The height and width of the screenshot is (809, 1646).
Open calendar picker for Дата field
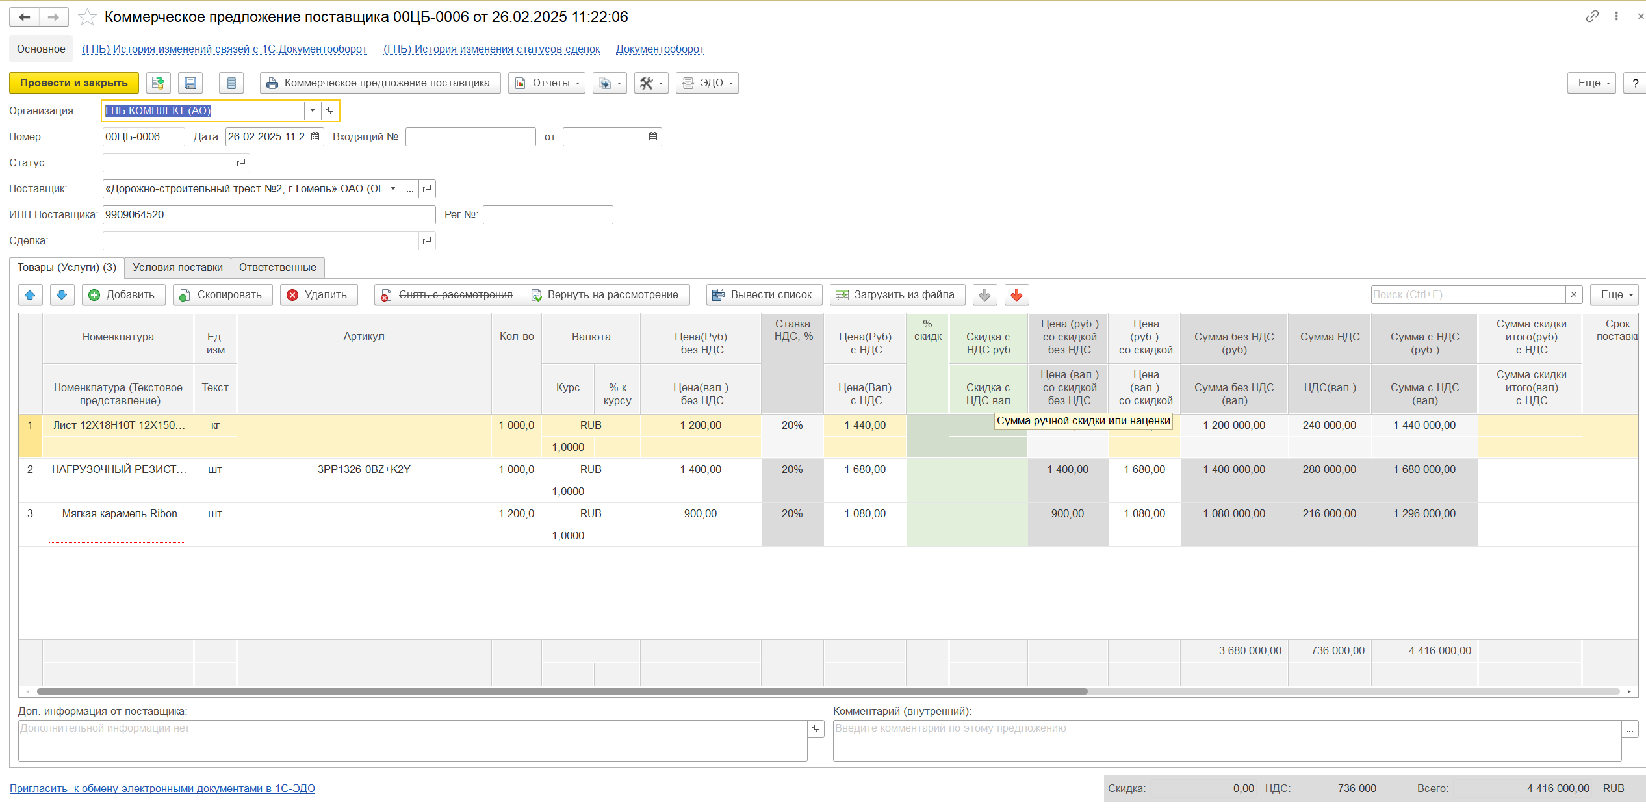(x=315, y=136)
